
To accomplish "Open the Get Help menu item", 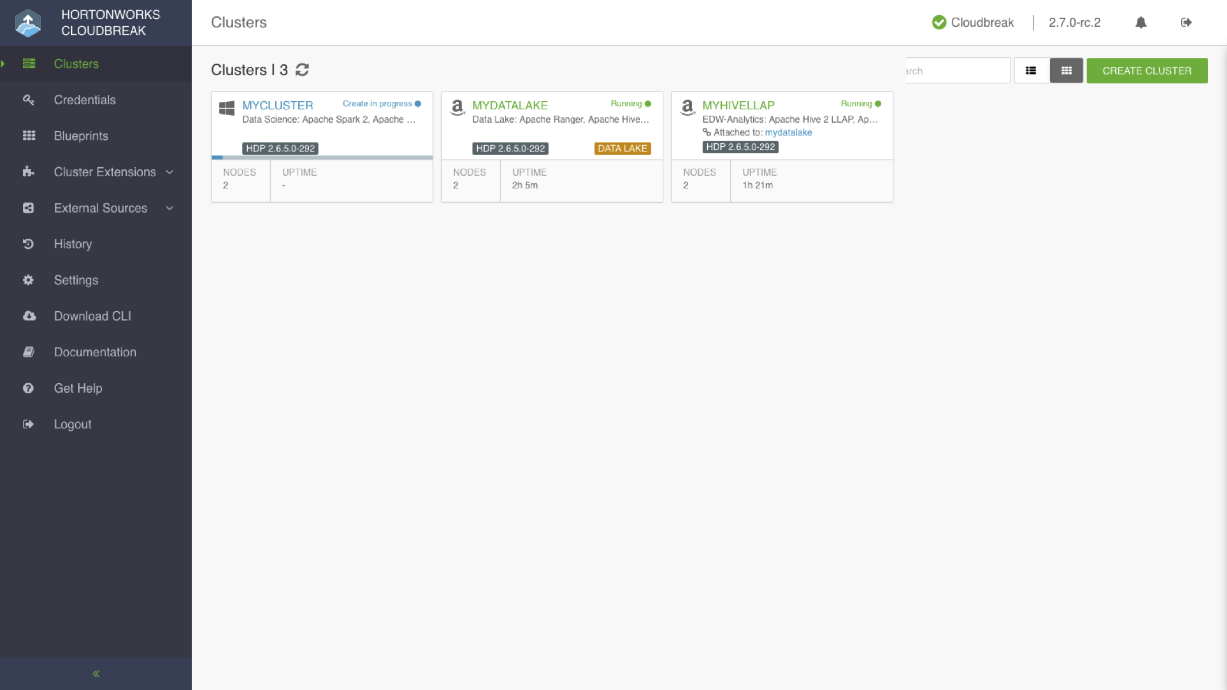I will pyautogui.click(x=78, y=388).
